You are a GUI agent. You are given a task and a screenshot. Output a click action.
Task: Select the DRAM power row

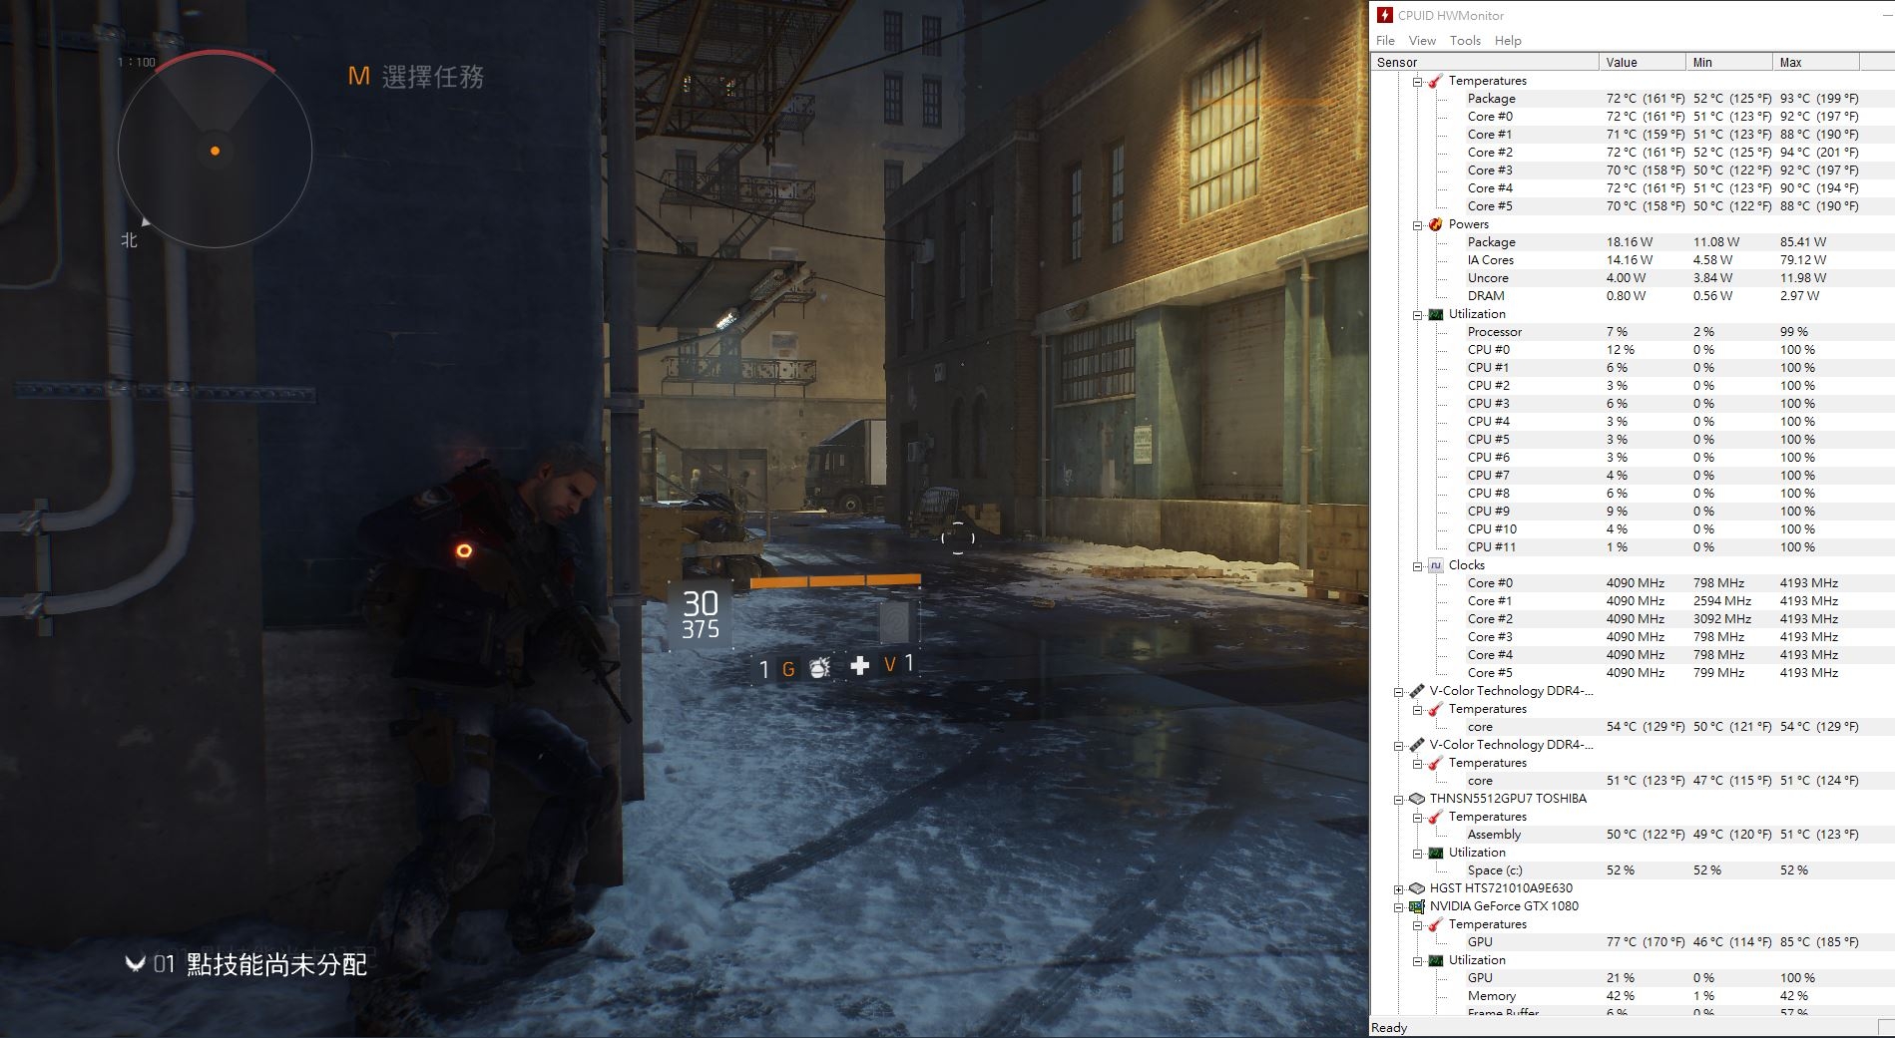[x=1678, y=296]
